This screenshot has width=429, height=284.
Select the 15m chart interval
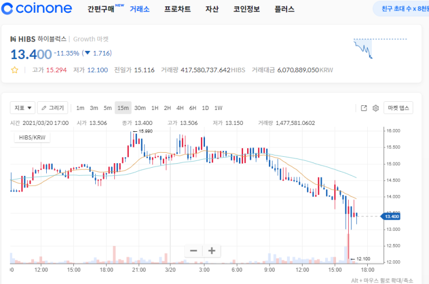coord(123,108)
